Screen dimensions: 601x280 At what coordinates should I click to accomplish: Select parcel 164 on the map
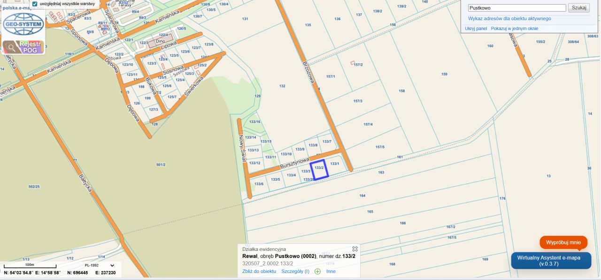362,195
